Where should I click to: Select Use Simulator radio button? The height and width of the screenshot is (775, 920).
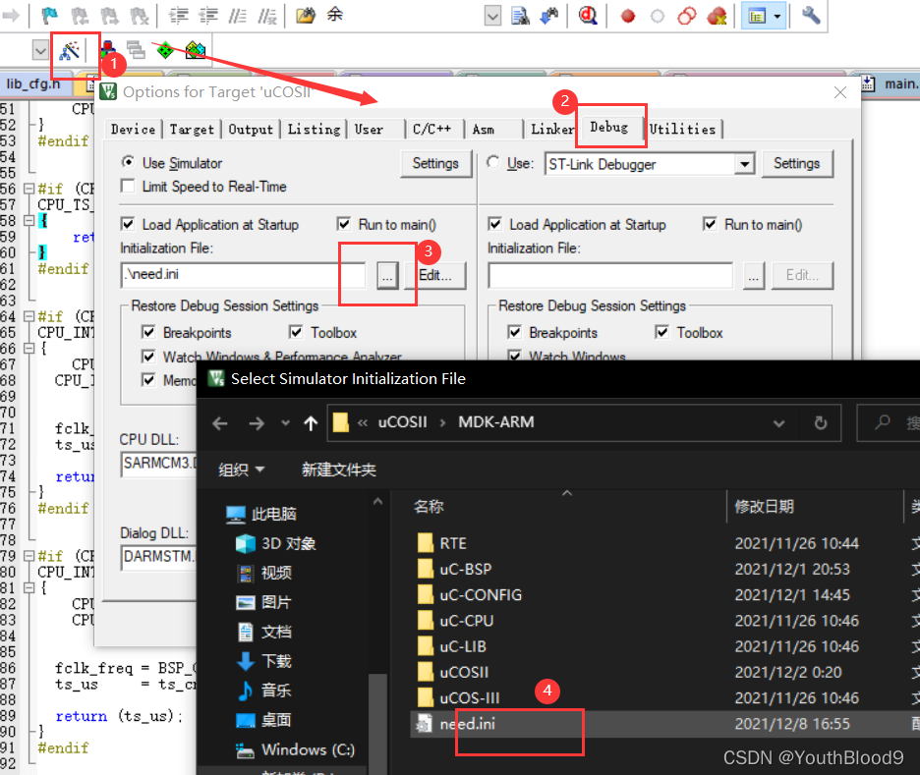click(x=128, y=162)
